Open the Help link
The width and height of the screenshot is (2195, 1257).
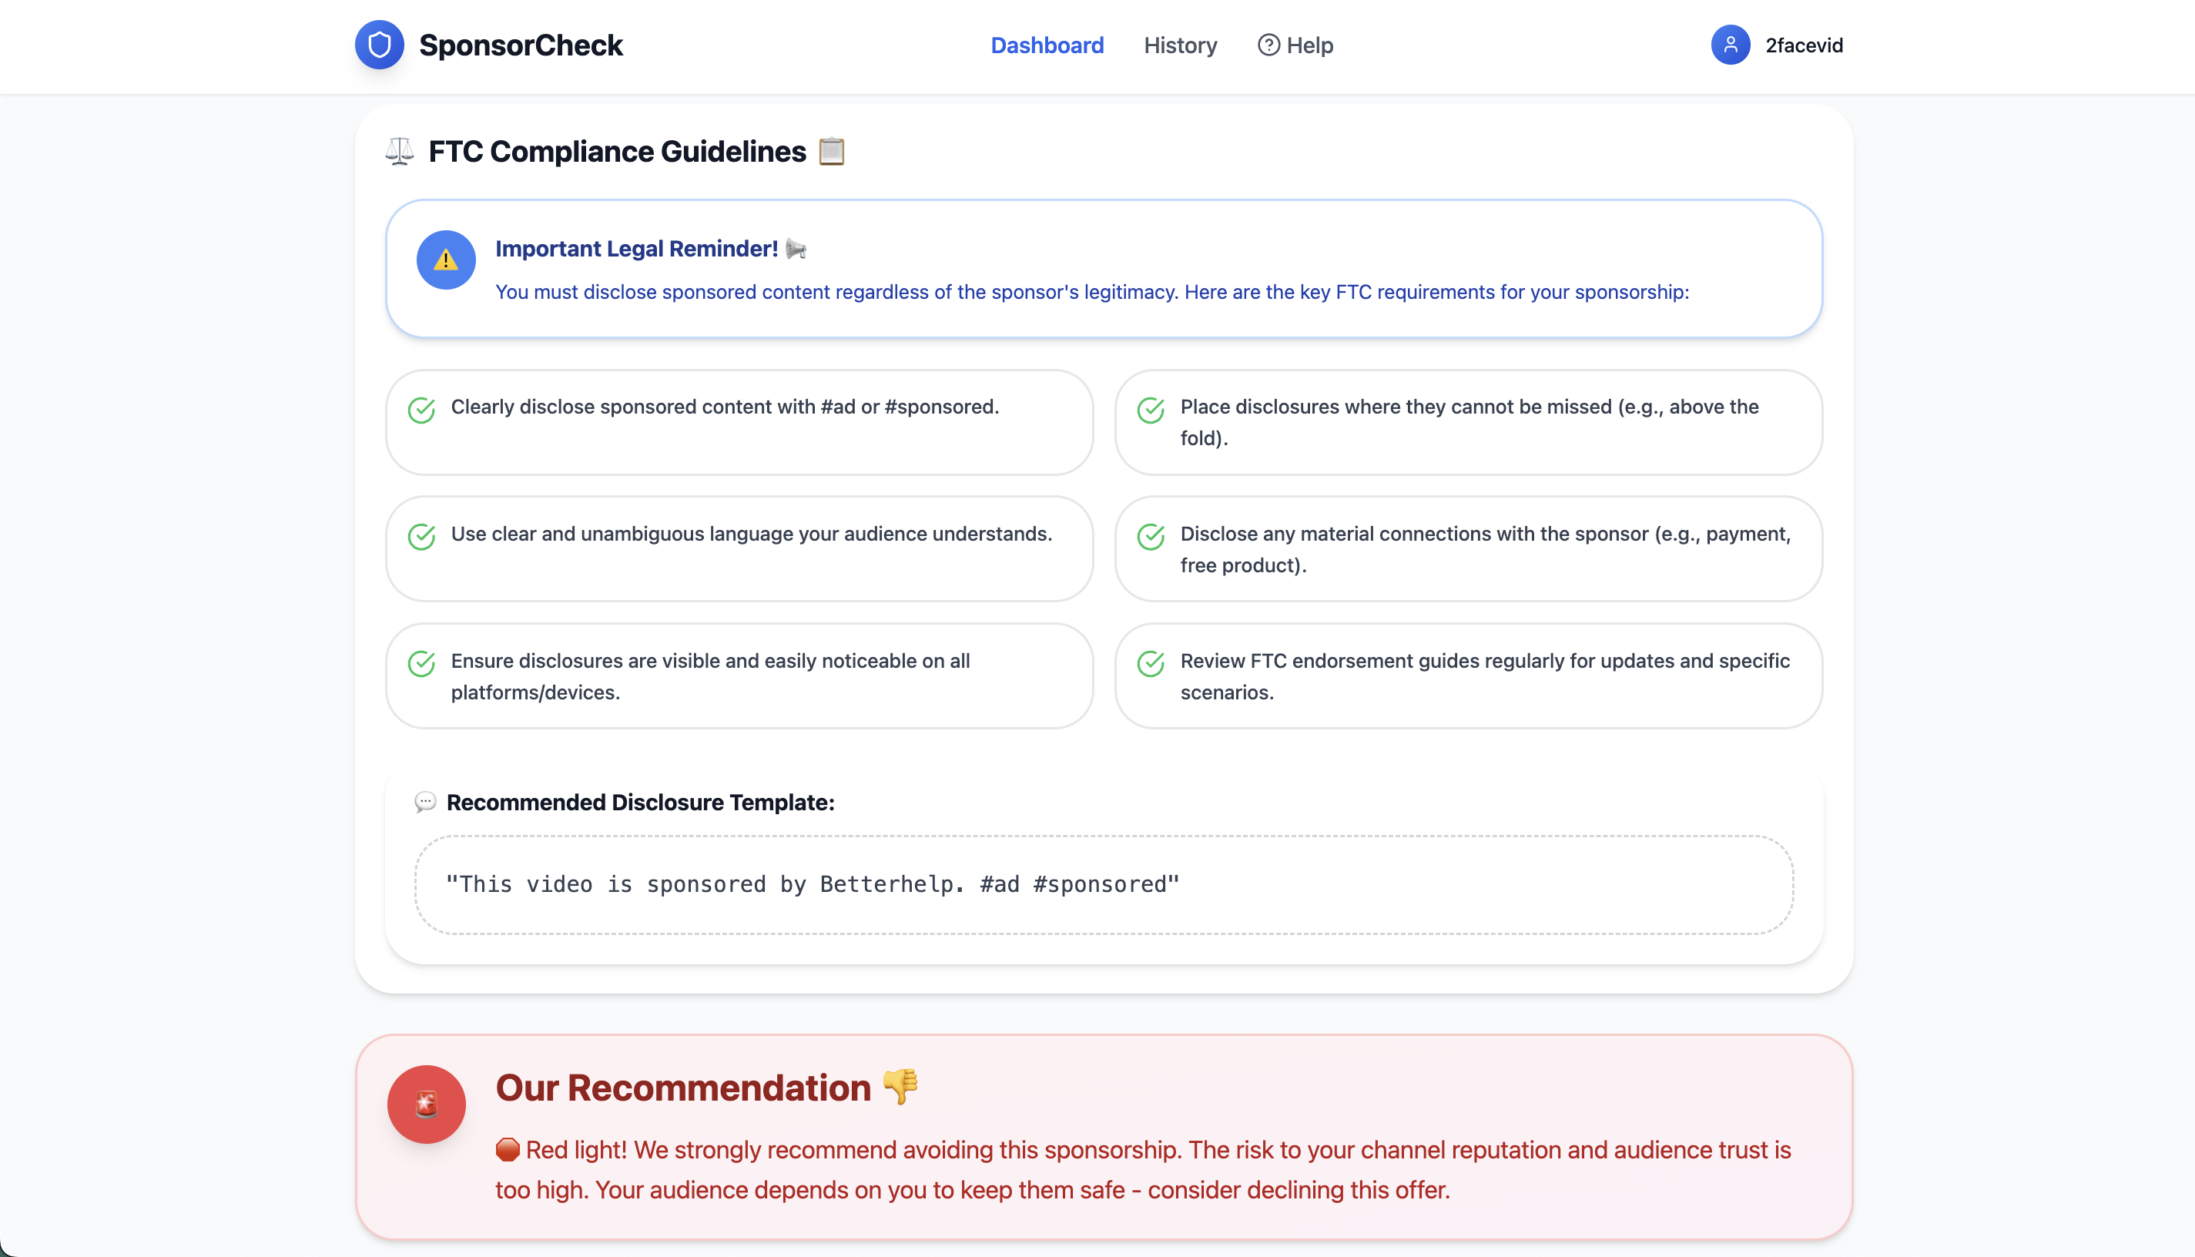1309,45
